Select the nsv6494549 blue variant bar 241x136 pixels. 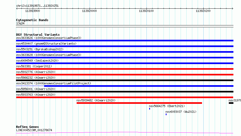(x=125, y=63)
